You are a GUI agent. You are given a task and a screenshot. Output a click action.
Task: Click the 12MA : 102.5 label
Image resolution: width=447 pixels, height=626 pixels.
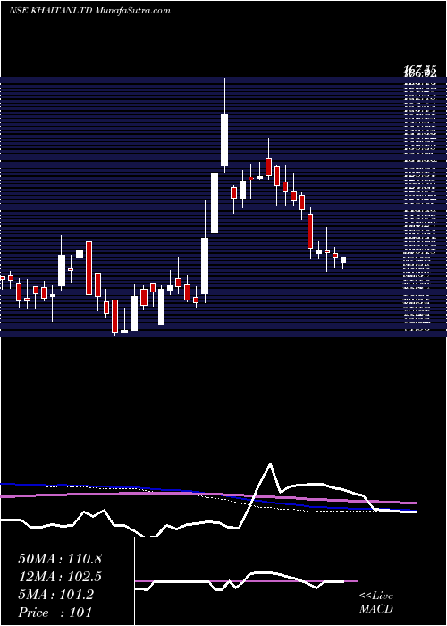pos(60,577)
